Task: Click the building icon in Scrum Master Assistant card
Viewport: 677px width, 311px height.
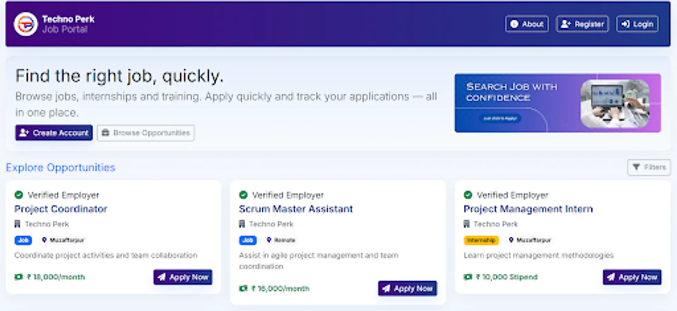Action: 242,224
